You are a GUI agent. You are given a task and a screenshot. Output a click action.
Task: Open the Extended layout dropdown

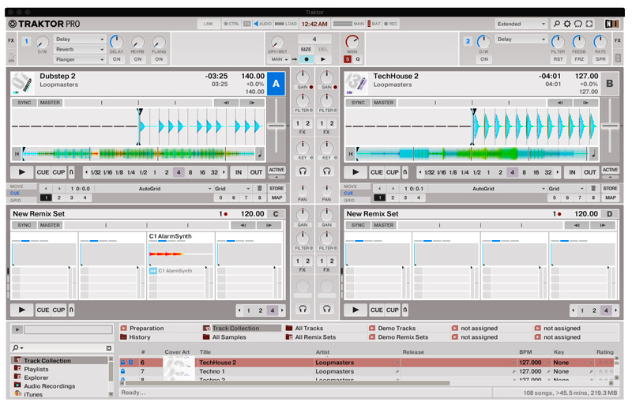521,24
